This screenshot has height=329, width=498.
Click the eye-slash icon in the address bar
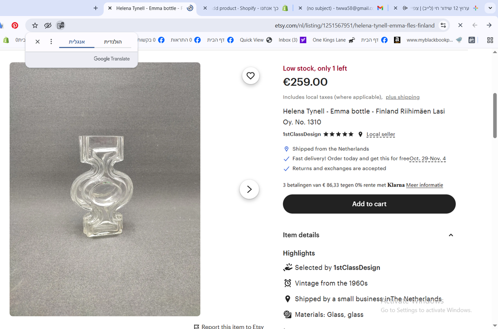coord(48,25)
